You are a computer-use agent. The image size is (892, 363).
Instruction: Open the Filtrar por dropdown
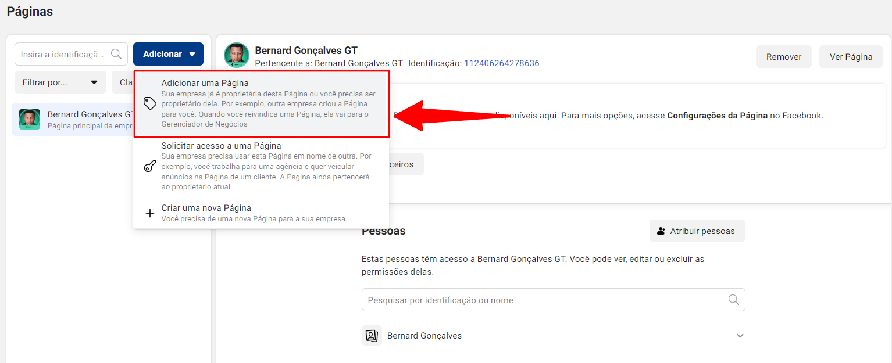60,82
